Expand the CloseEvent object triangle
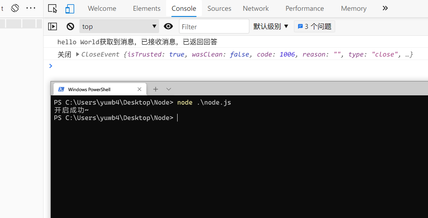This screenshot has width=428, height=218. (77, 54)
